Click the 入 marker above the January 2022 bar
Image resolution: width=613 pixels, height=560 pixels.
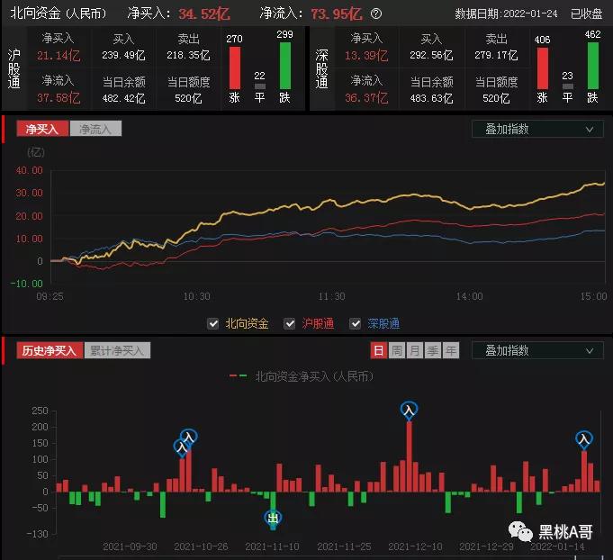[584, 438]
